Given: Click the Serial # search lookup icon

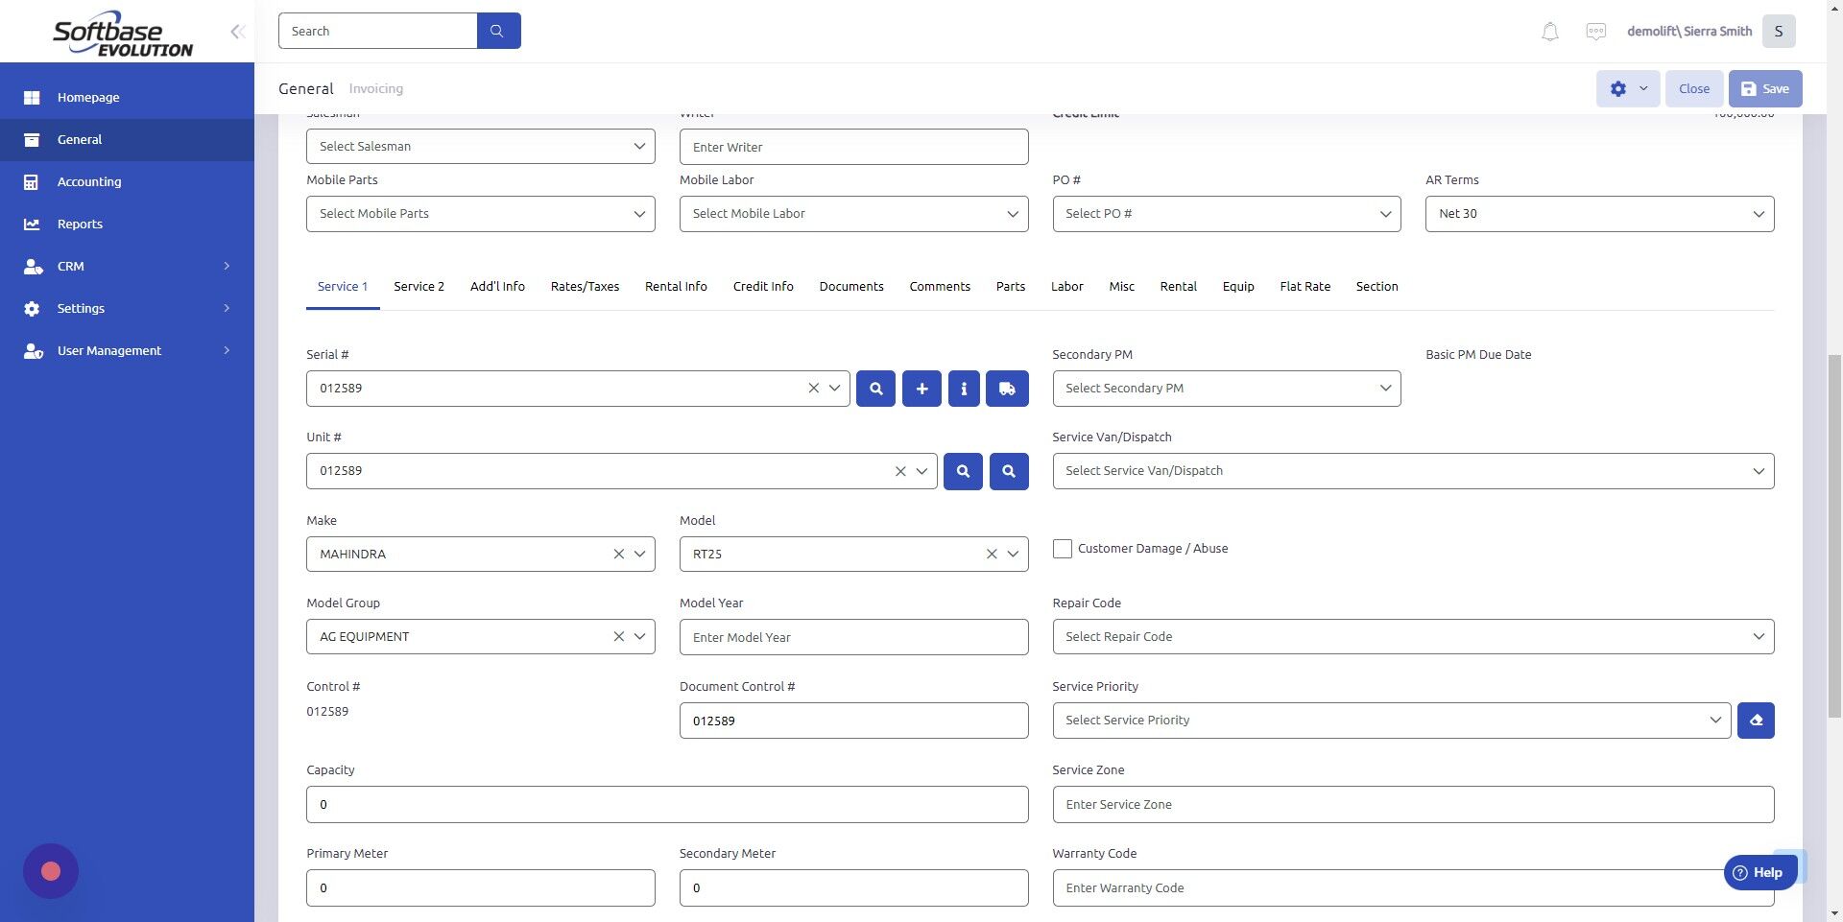Looking at the screenshot, I should [x=874, y=389].
